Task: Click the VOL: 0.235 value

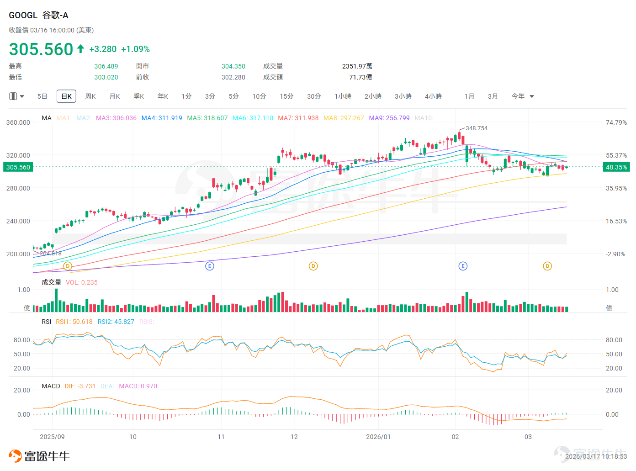Action: coord(82,282)
